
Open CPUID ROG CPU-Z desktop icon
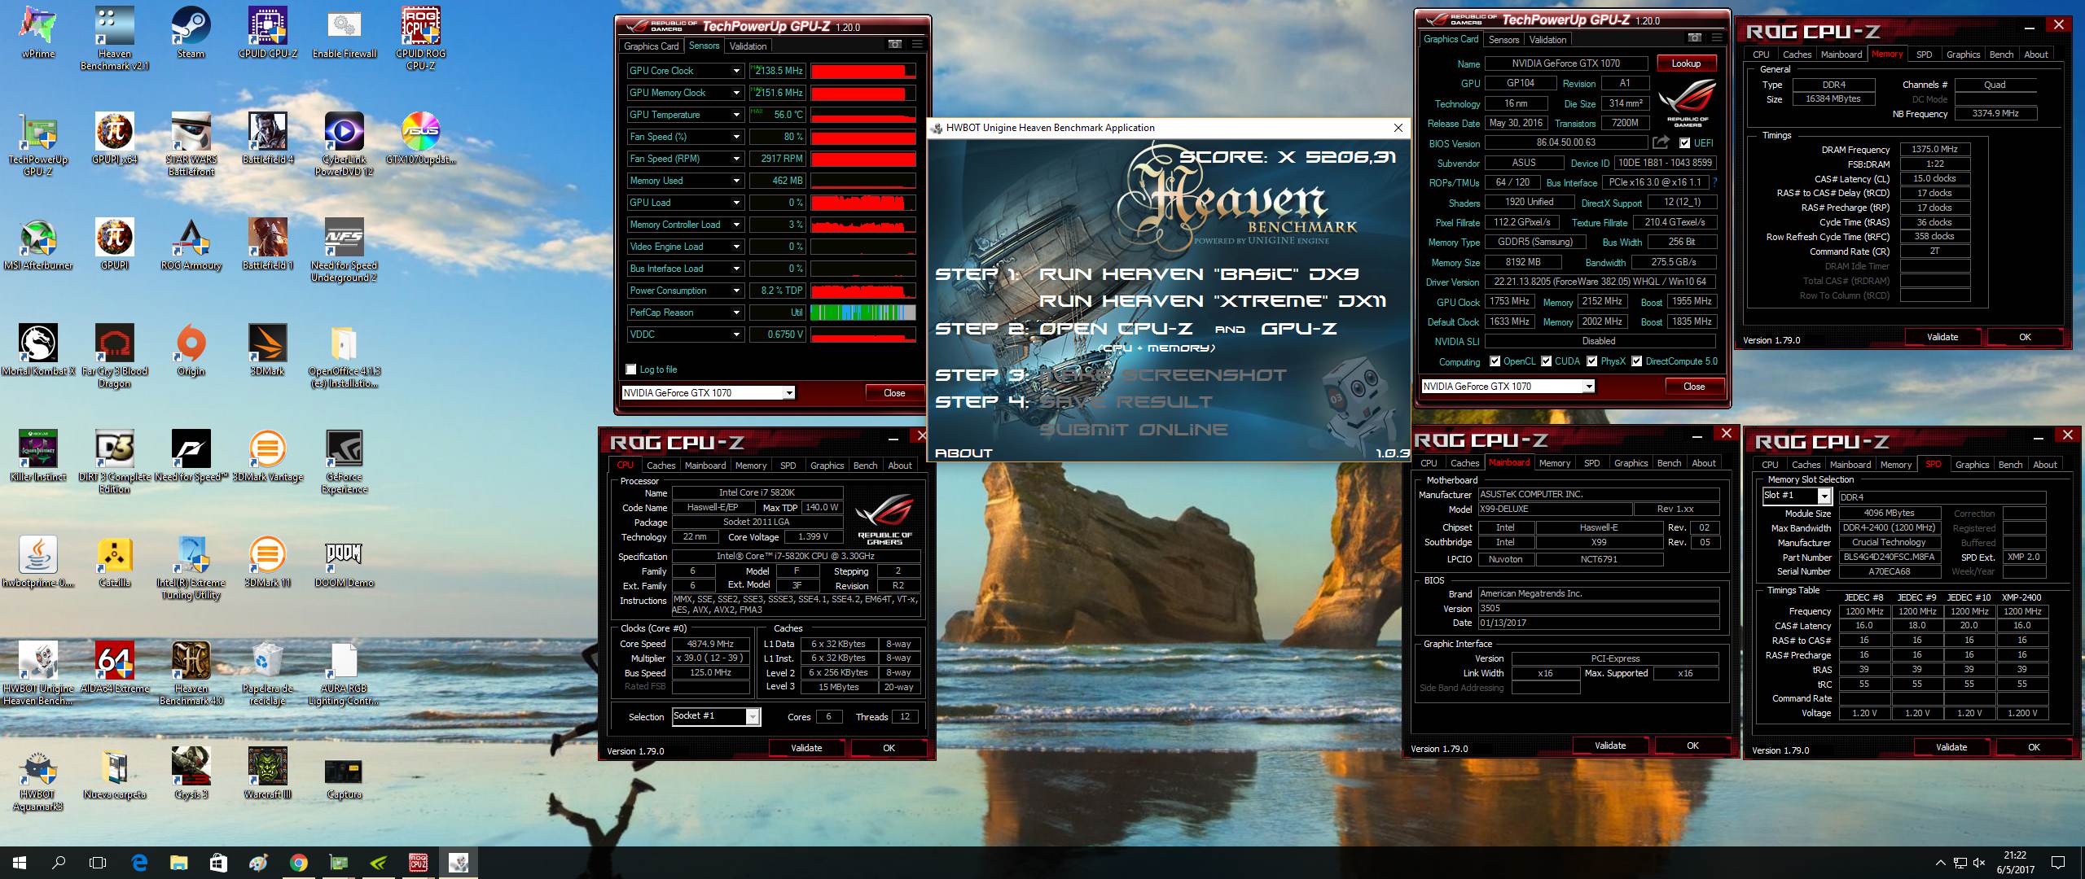pyautogui.click(x=421, y=38)
